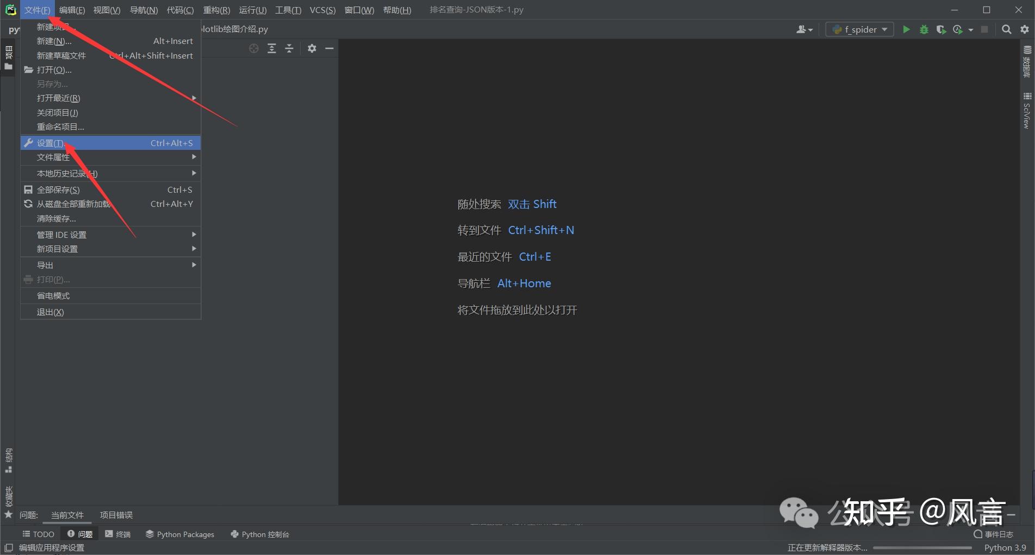Expand the 打开最近 submenu

[x=111, y=98]
